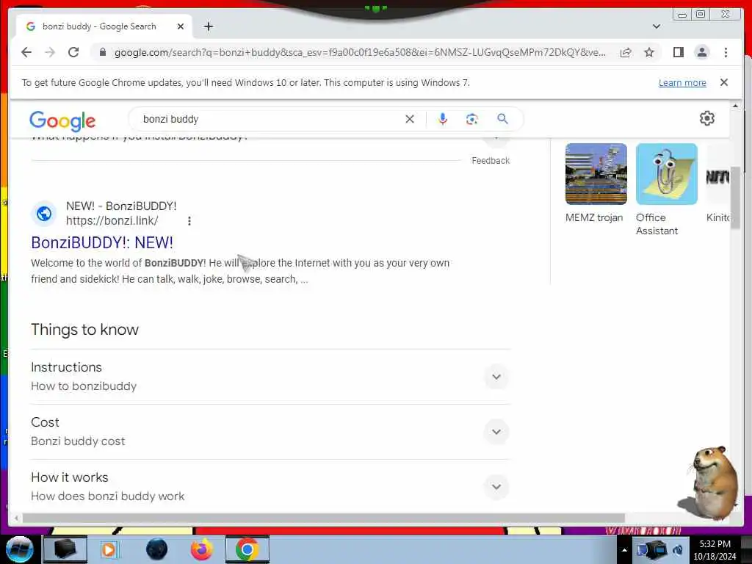Image resolution: width=752 pixels, height=564 pixels.
Task: Dismiss the Windows 7 update notice
Action: (723, 82)
